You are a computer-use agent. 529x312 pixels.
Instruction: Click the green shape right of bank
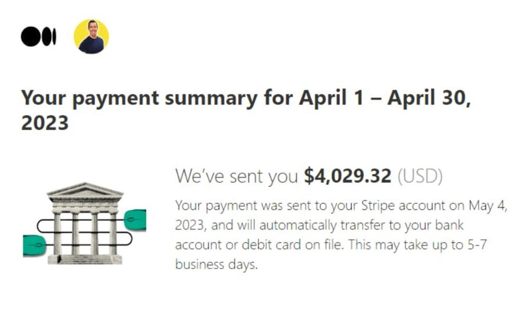tap(135, 219)
